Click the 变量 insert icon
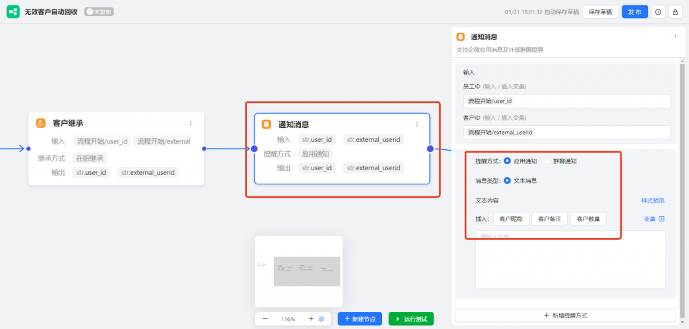The width and height of the screenshot is (689, 329). click(x=661, y=219)
